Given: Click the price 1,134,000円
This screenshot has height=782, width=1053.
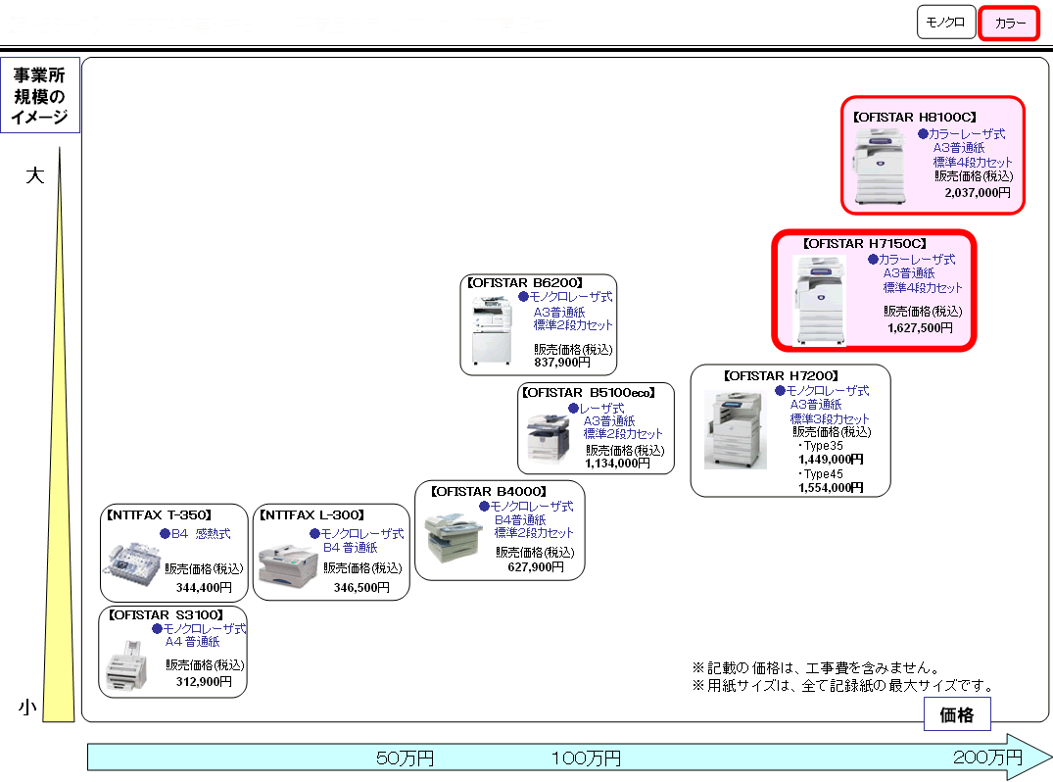Looking at the screenshot, I should [618, 463].
